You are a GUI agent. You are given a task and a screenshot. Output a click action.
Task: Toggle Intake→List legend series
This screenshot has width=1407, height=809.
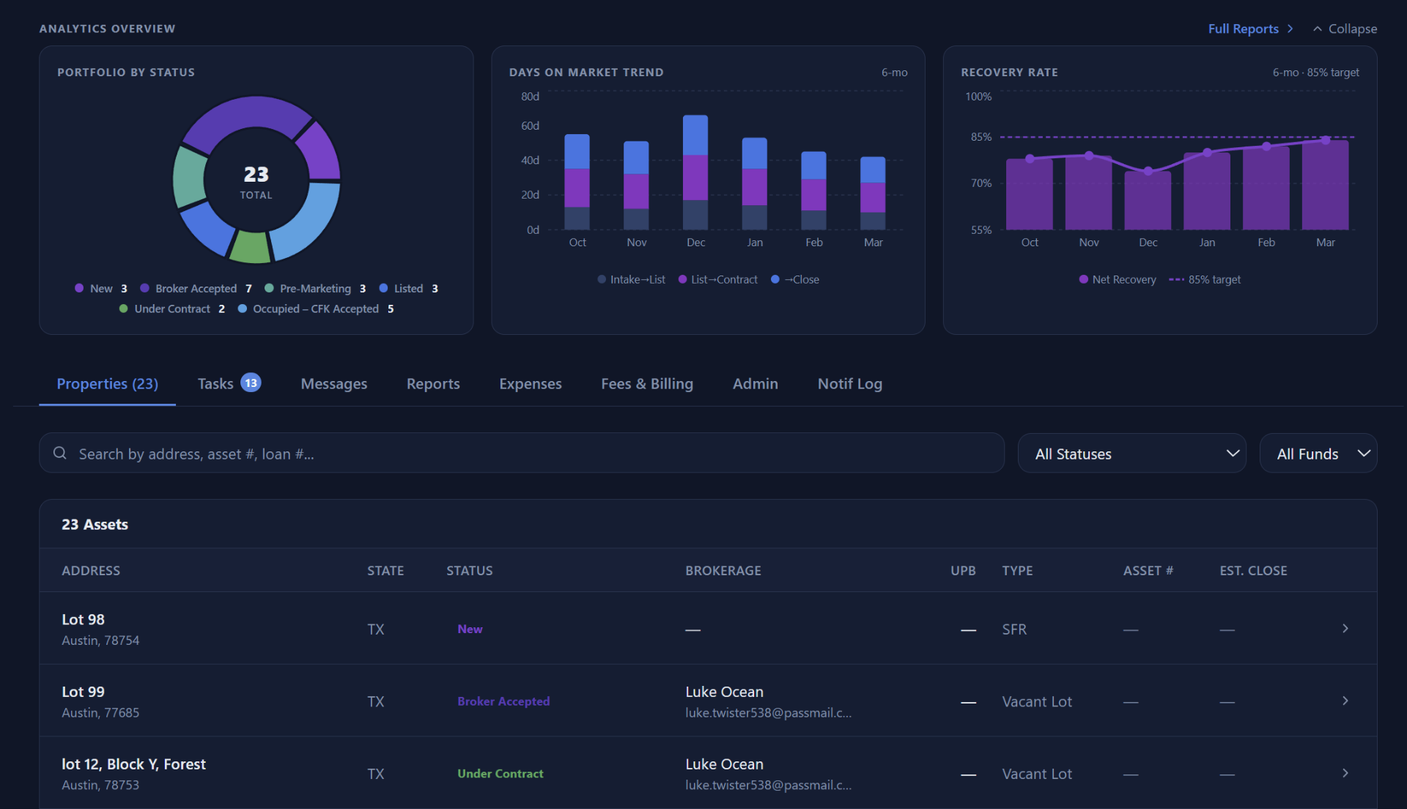click(x=632, y=279)
